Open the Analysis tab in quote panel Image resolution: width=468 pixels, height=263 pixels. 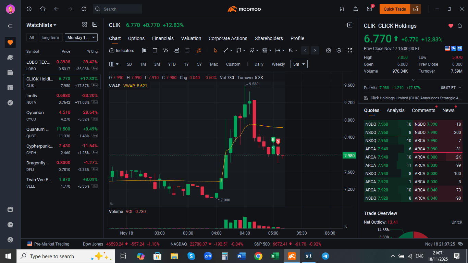(x=396, y=110)
